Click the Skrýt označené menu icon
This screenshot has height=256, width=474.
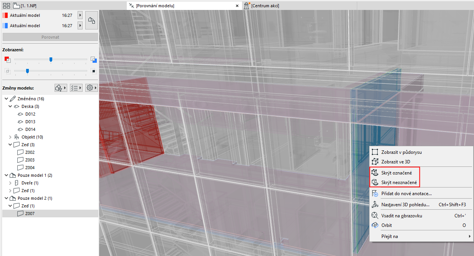pyautogui.click(x=375, y=173)
